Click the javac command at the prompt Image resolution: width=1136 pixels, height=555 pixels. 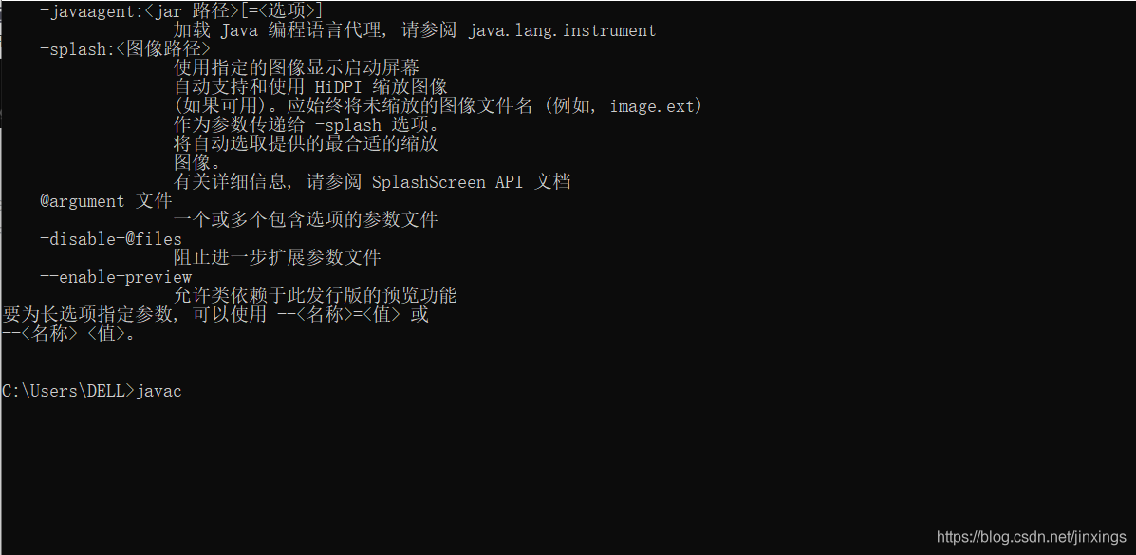click(x=158, y=391)
